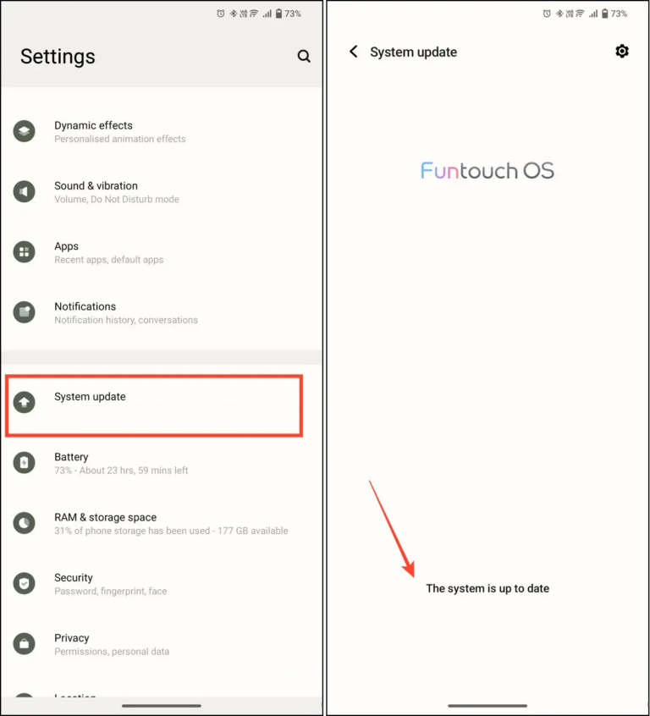Open the highlighted System update row

(x=154, y=403)
